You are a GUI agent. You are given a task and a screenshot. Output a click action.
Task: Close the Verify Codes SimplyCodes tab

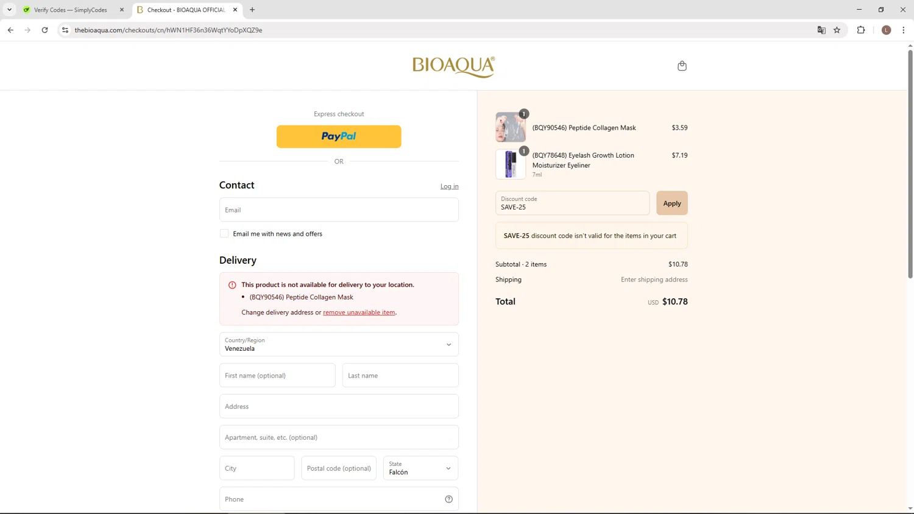[x=122, y=10]
